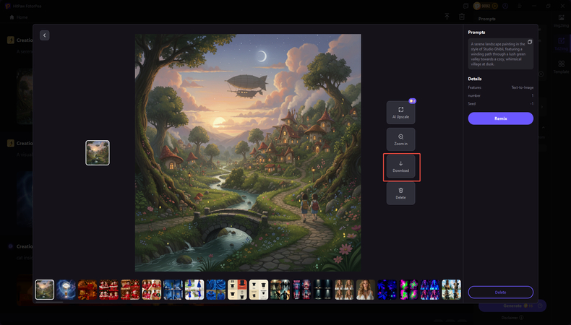Open the Templates sidebar icon

pos(561,68)
